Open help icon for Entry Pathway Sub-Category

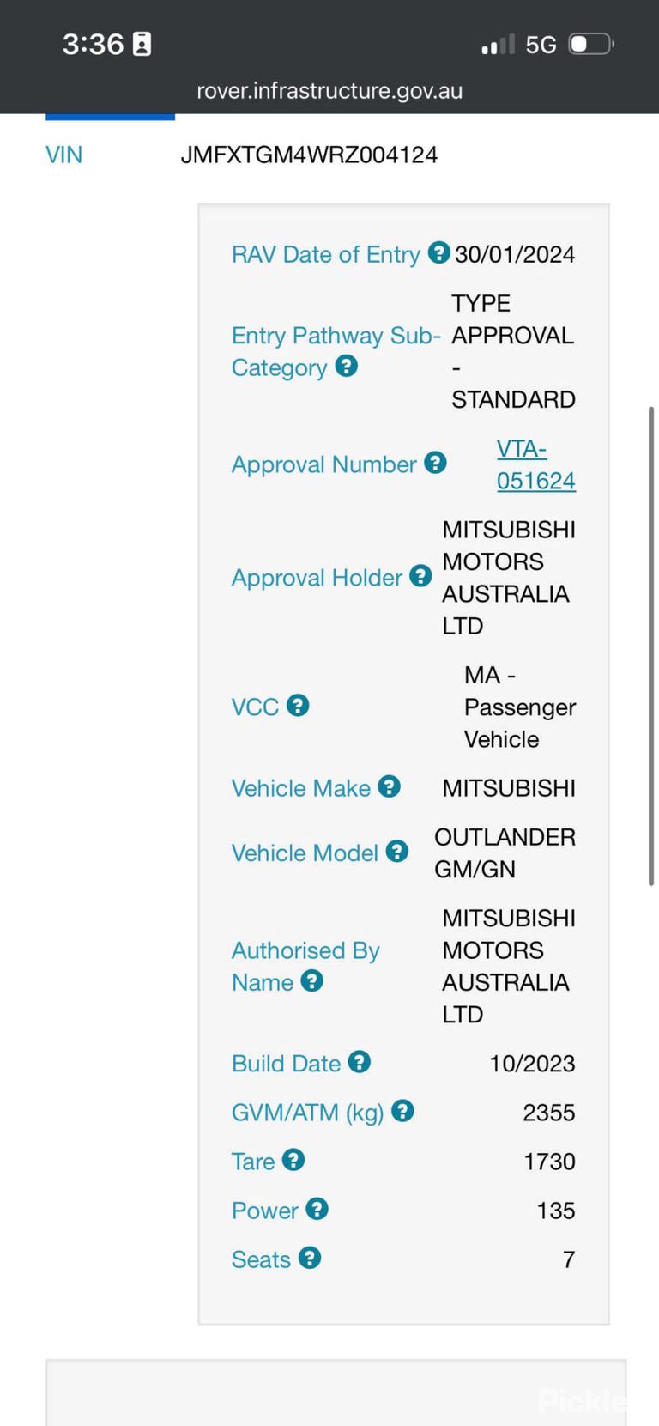346,366
